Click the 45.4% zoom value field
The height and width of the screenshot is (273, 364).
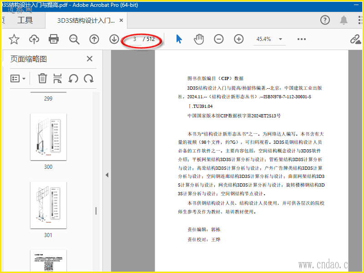point(264,39)
